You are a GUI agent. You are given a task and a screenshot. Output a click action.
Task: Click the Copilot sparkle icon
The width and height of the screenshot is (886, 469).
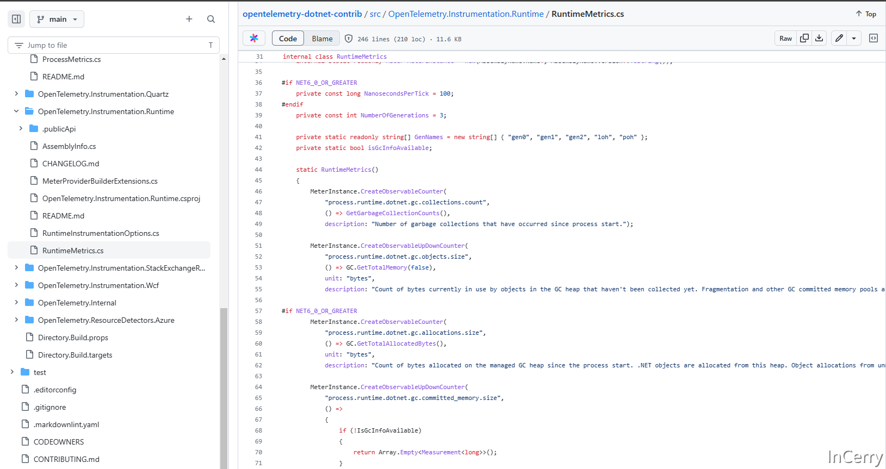[x=254, y=39]
